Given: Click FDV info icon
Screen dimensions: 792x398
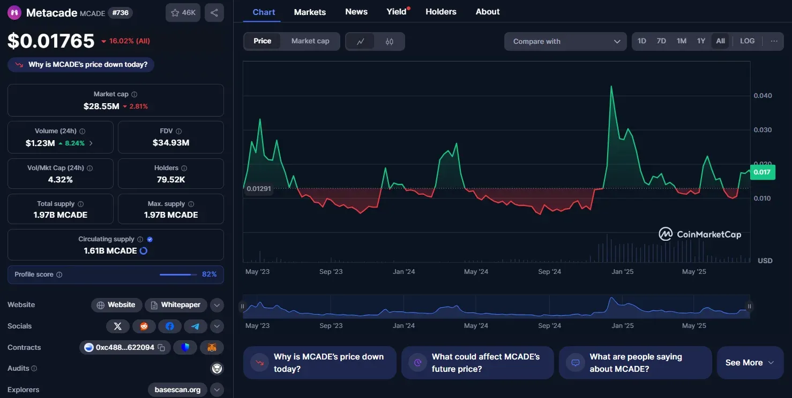Looking at the screenshot, I should pos(179,131).
